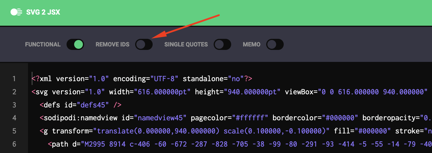Select line number 5 in the gutter
432x153 pixels.
point(14,131)
